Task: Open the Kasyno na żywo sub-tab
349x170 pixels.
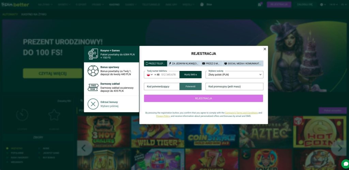Action: pyautogui.click(x=34, y=14)
